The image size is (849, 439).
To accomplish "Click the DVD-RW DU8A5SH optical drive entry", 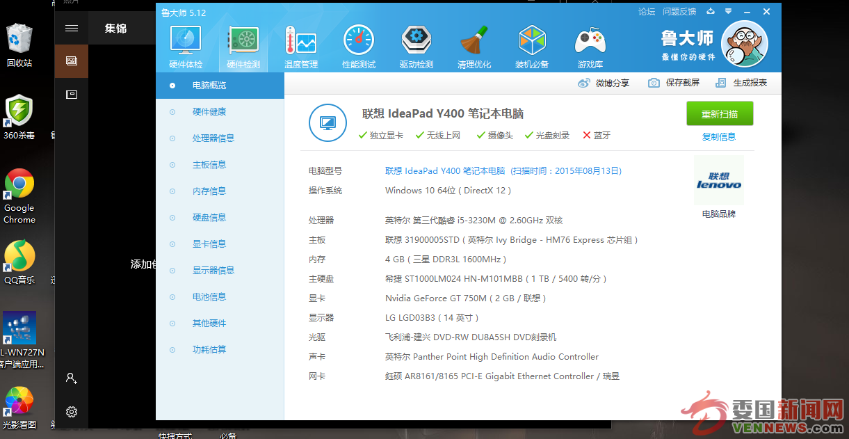I will [x=471, y=337].
